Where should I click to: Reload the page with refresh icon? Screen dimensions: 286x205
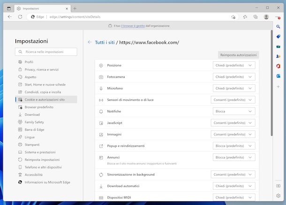tap(20, 17)
